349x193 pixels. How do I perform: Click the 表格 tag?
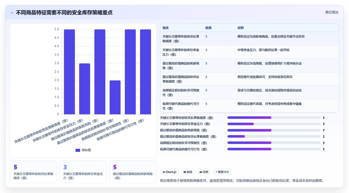coord(188,172)
